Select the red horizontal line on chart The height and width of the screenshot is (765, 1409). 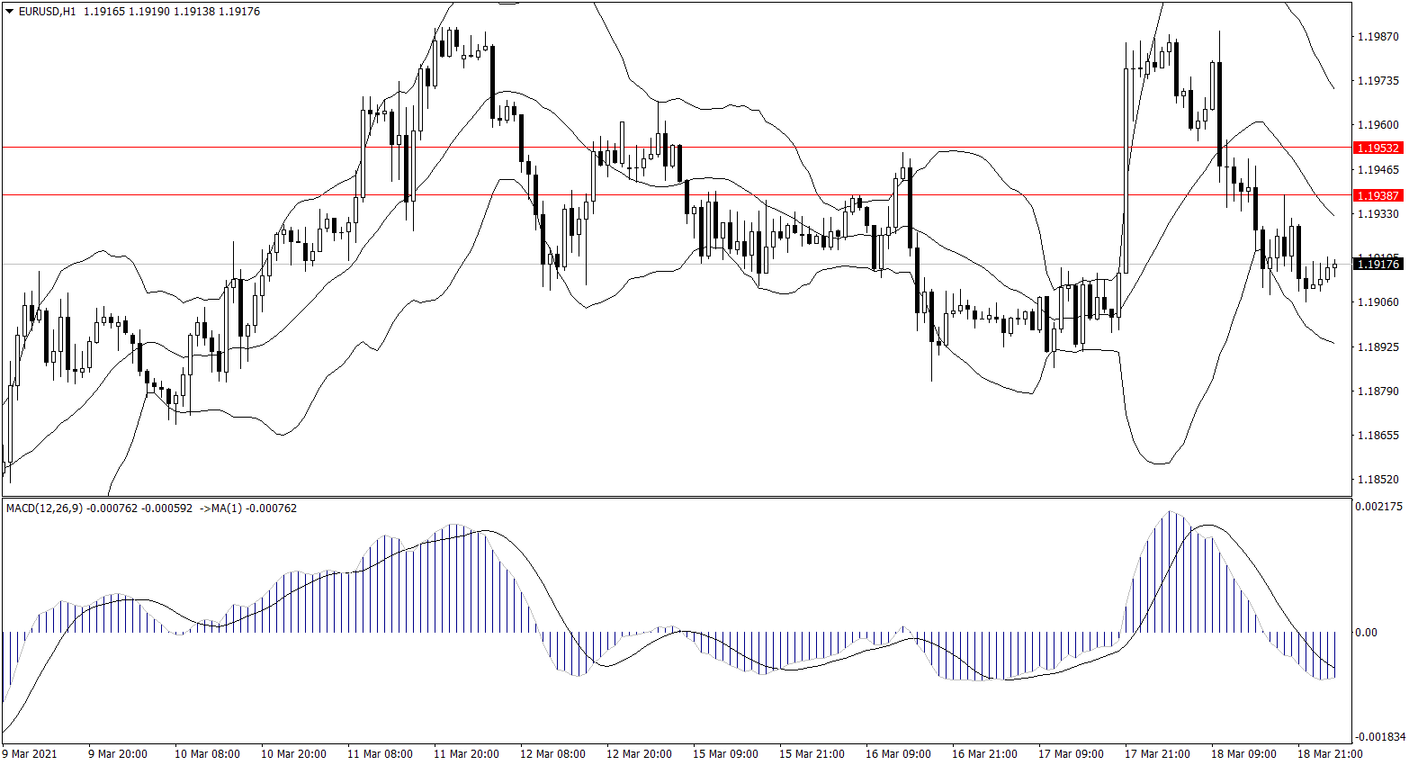click(x=630, y=194)
